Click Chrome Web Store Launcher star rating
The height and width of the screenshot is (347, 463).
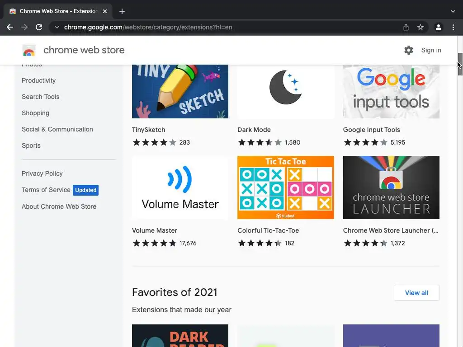(365, 243)
